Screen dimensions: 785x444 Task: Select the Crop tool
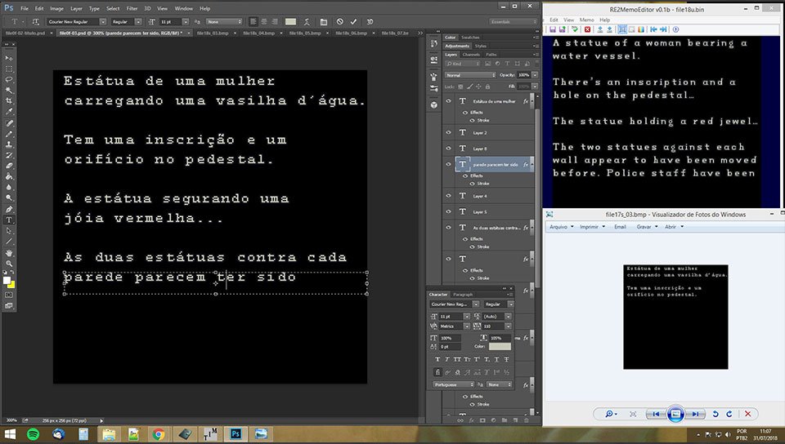tap(9, 100)
